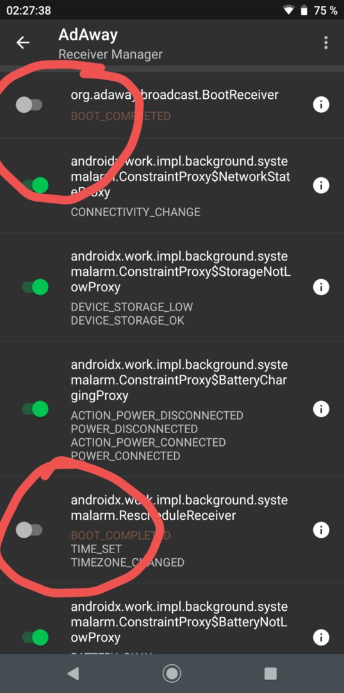Screen dimensions: 344x693
Task: Disable the BatteryChargingProxy toggle
Action: 35,409
